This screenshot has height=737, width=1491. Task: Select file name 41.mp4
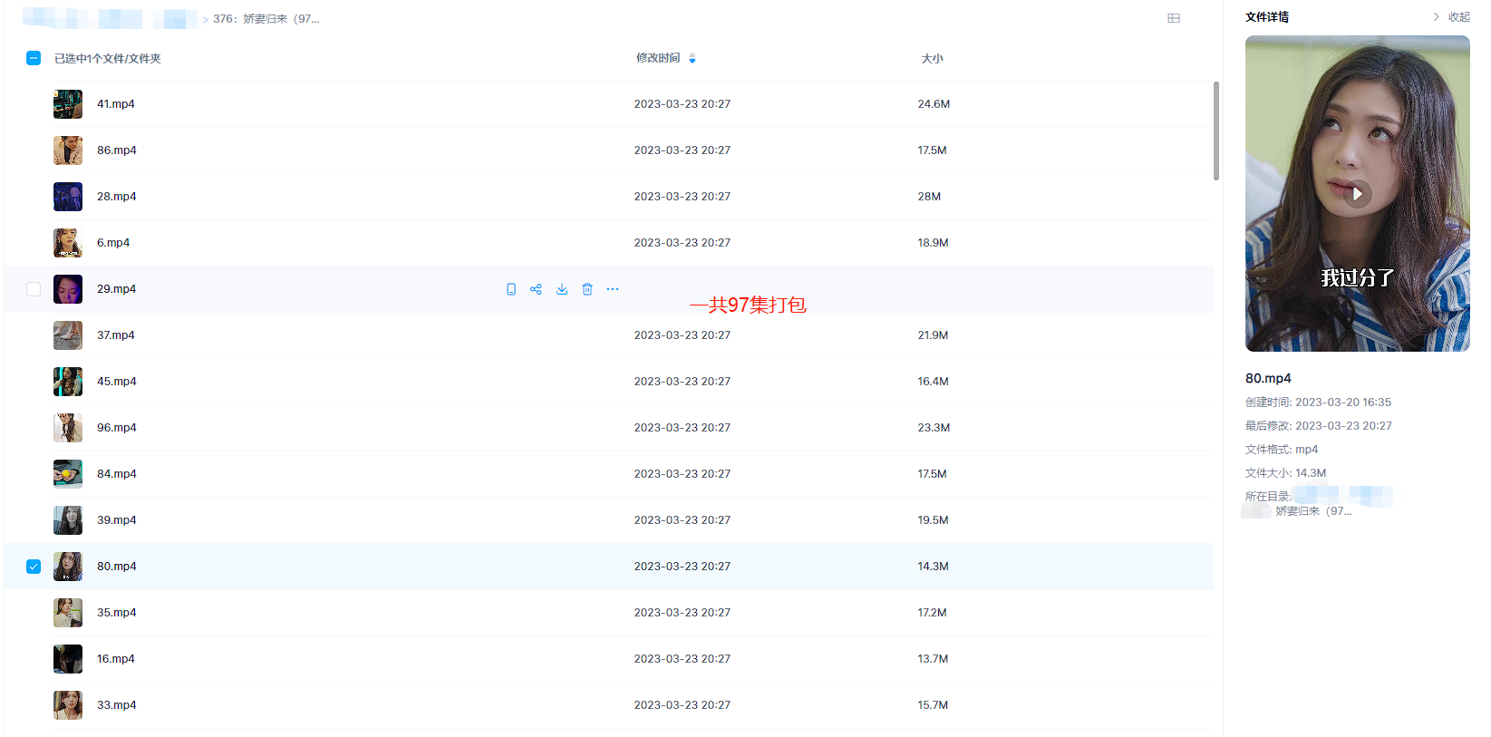pyautogui.click(x=116, y=104)
